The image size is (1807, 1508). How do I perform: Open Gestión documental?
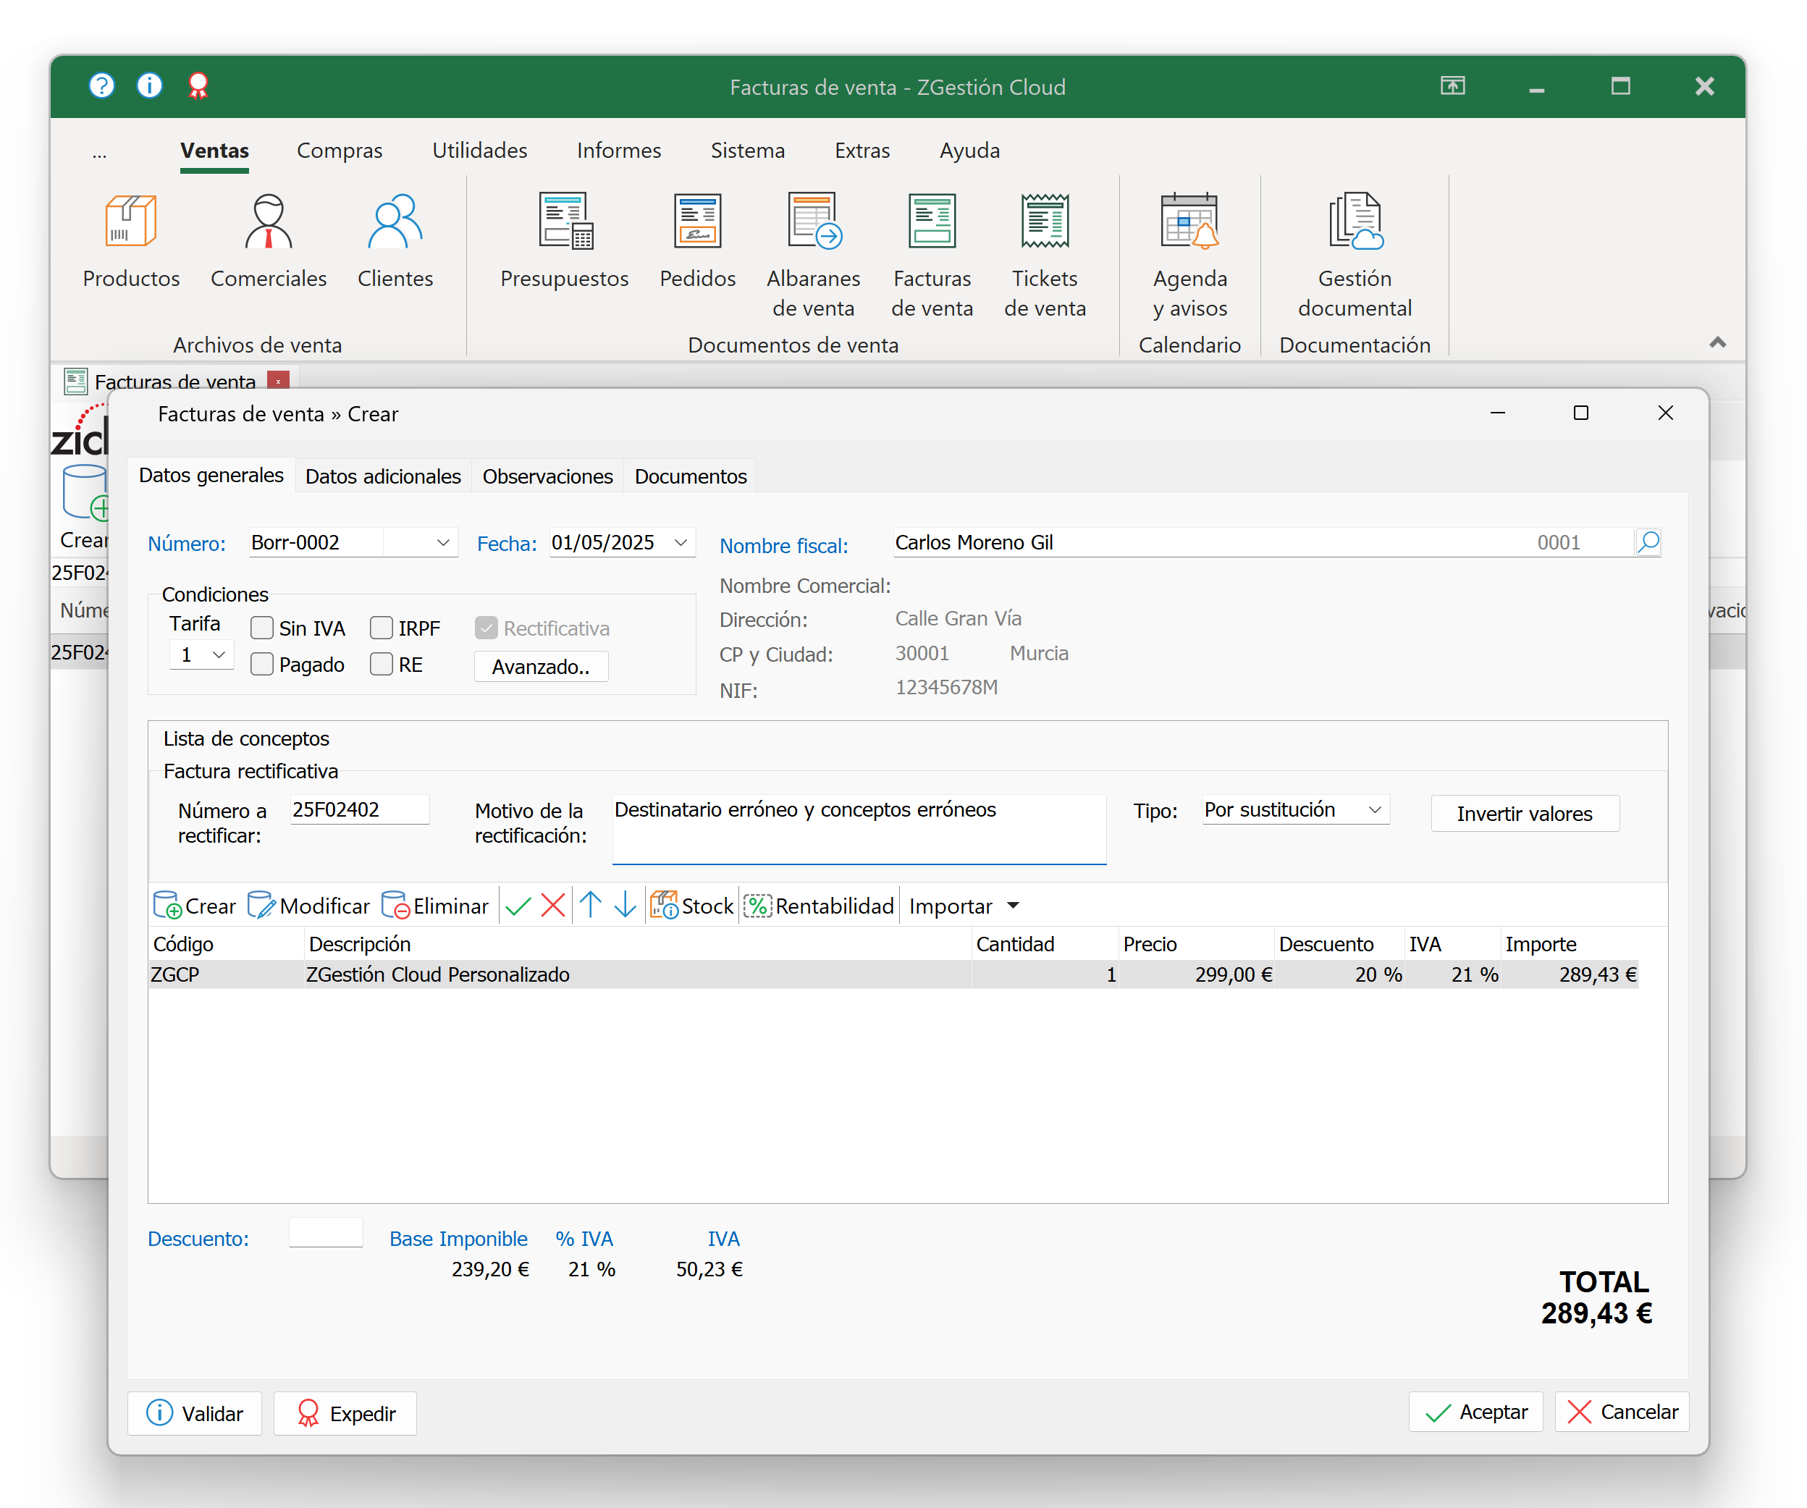[x=1355, y=256]
